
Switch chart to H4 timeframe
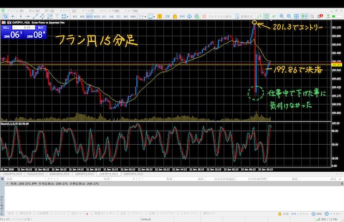click(111, 17)
